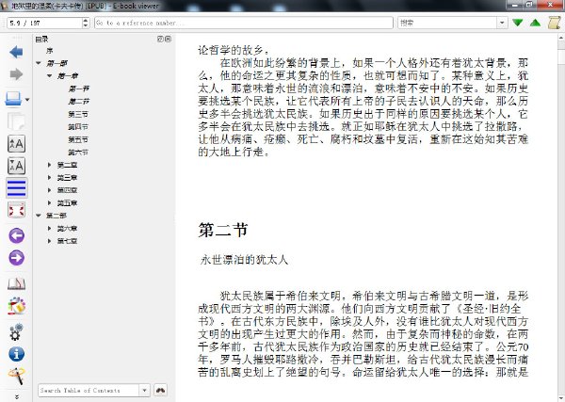Go to next page with purple arrow

[17, 258]
